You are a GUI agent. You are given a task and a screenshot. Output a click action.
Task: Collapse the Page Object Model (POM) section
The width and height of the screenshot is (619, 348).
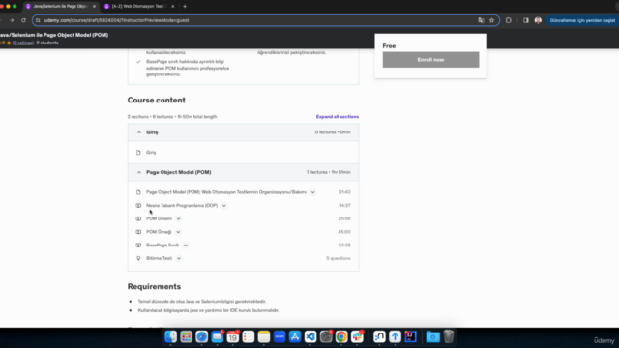tap(243, 172)
